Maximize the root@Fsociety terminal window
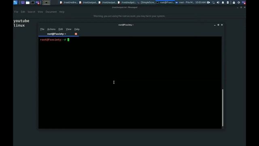This screenshot has height=146, width=259. [x=219, y=25]
